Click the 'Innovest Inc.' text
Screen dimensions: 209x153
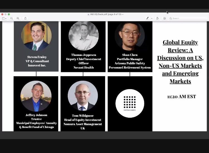click(x=37, y=65)
